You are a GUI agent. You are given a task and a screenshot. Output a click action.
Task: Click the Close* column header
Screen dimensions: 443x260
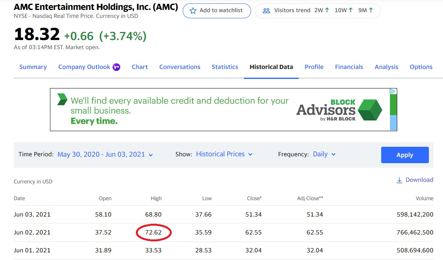[x=254, y=199]
